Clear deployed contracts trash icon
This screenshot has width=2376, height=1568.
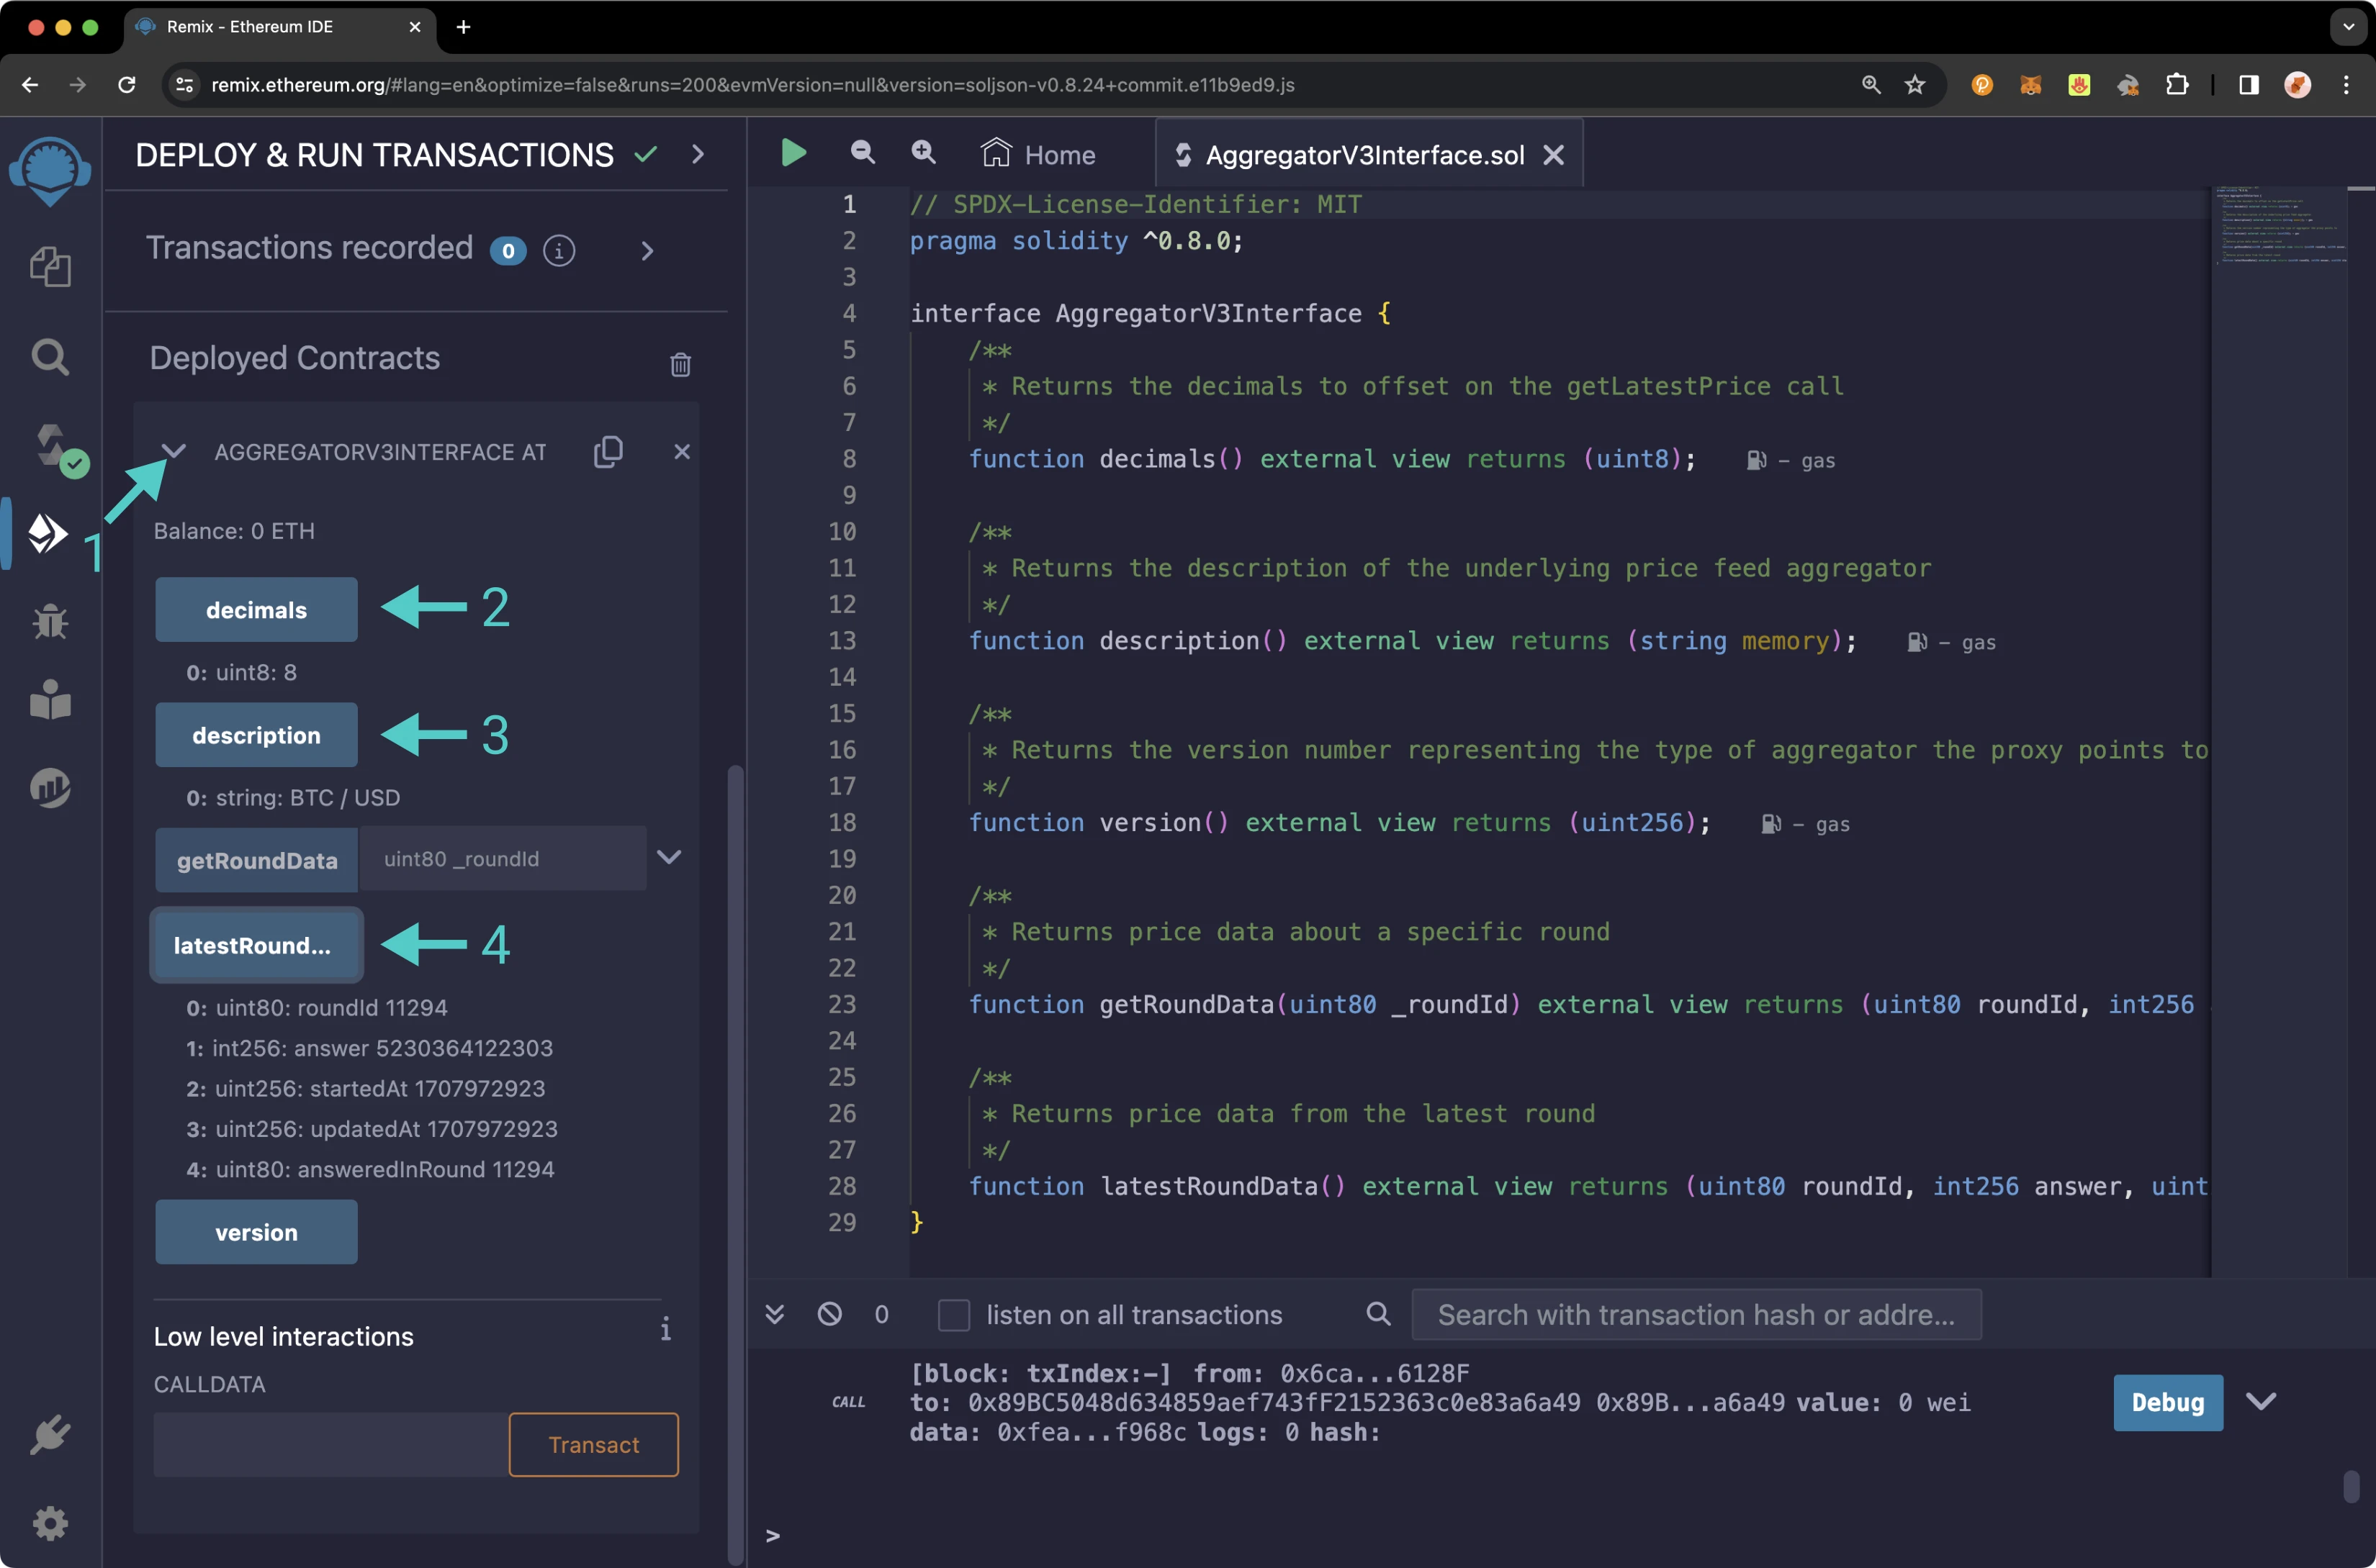pyautogui.click(x=680, y=364)
